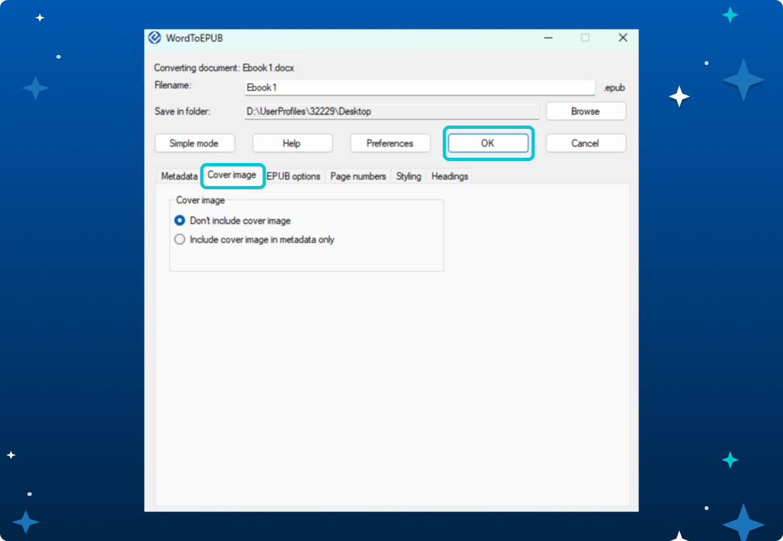Click the Cancel button
This screenshot has width=783, height=541.
click(585, 143)
